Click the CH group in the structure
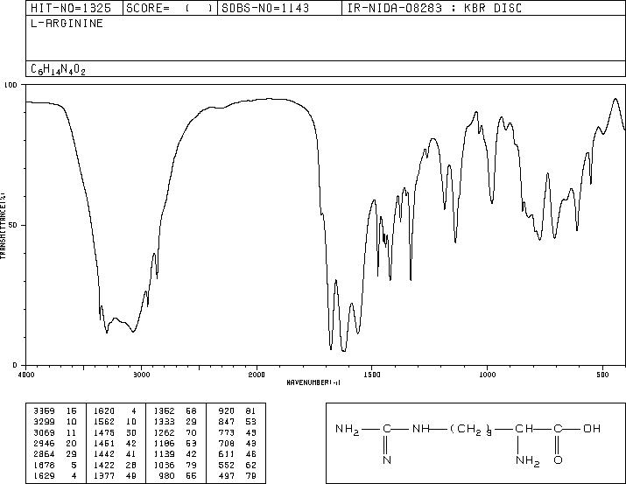626x484 pixels. [x=524, y=429]
